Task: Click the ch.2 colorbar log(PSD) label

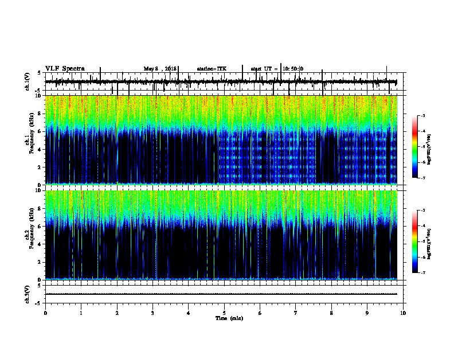Action: pyautogui.click(x=429, y=244)
